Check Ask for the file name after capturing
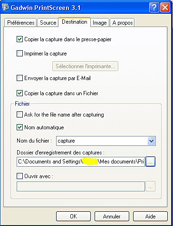 pos(19,115)
